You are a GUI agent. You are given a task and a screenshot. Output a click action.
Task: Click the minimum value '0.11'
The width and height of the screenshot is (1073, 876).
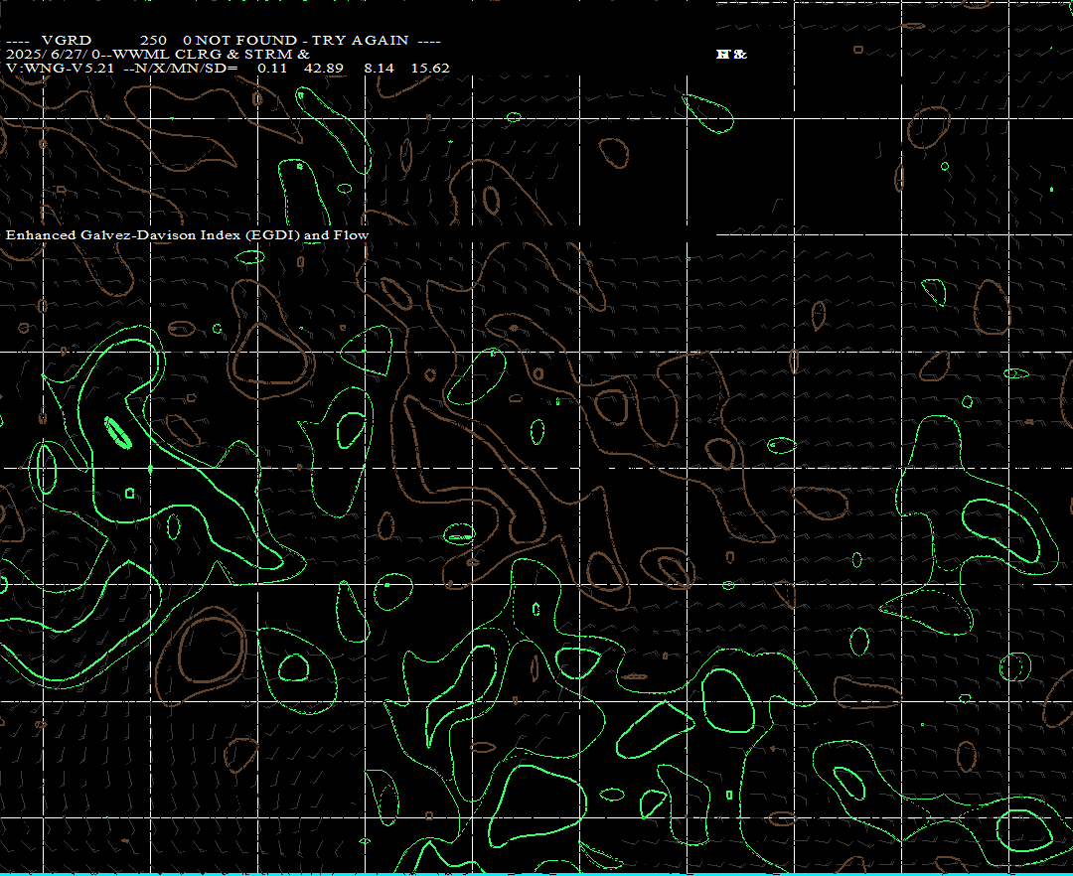pyautogui.click(x=272, y=69)
